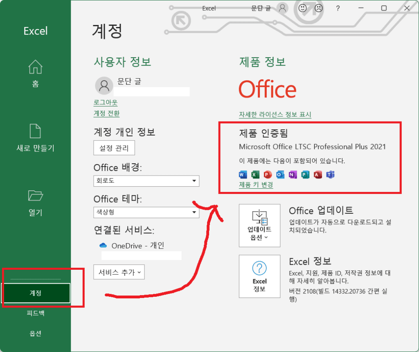Click the OneDrive cloud icon

[103, 245]
